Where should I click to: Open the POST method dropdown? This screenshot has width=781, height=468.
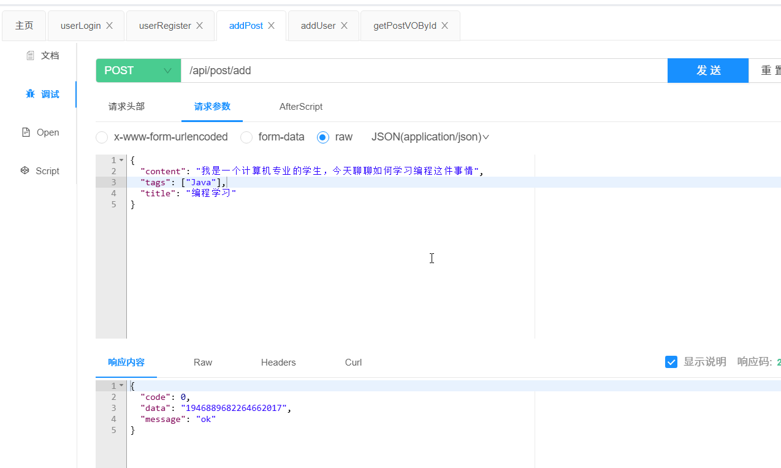click(138, 71)
